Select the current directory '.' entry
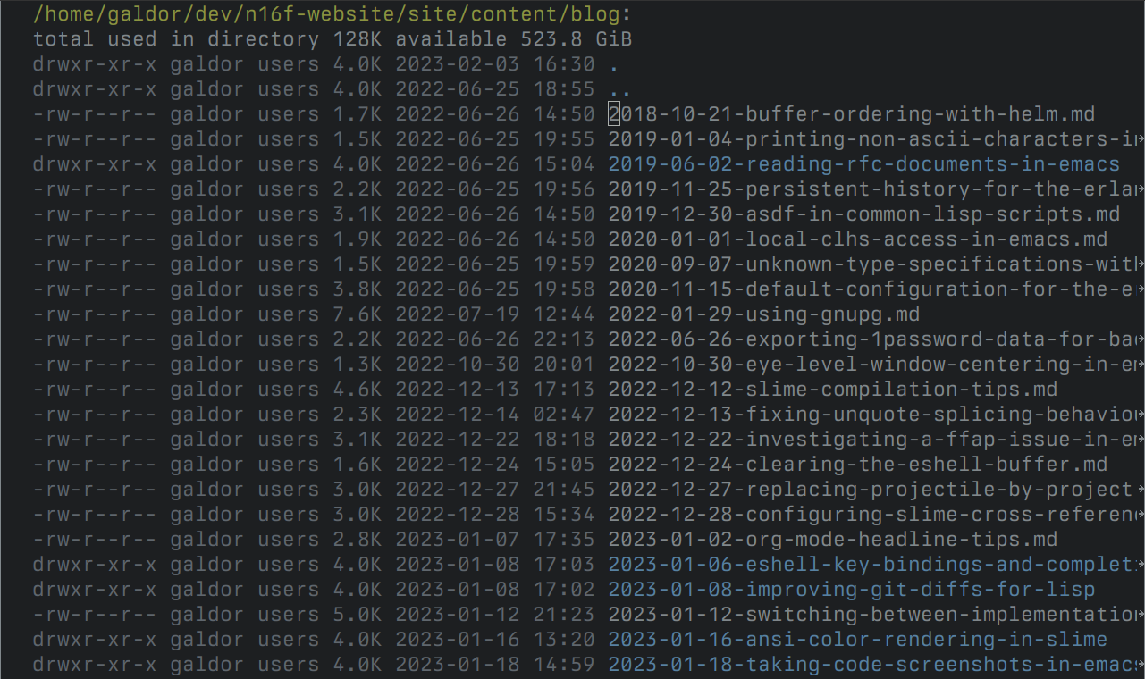 click(x=613, y=64)
